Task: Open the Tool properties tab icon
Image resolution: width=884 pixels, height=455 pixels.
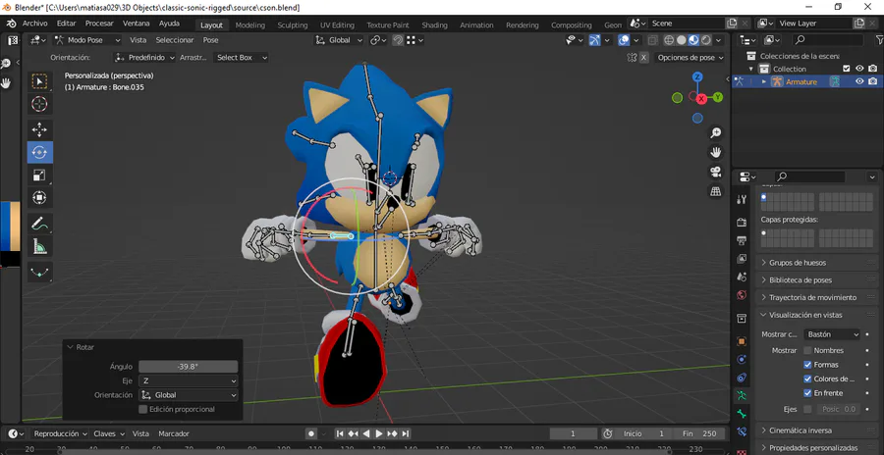Action: click(x=742, y=199)
